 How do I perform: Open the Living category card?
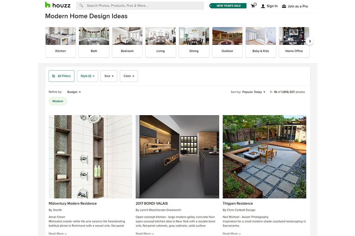pos(160,42)
